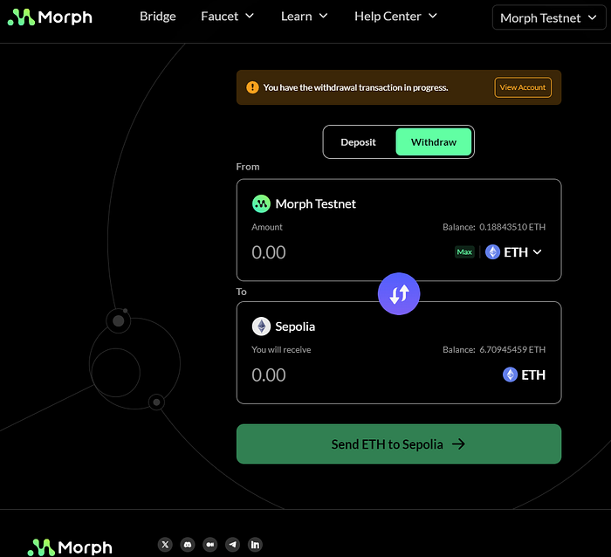611x557 pixels.
Task: Click the Morph logo in footer
Action: tap(70, 547)
